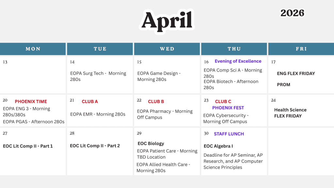Select CLUB B on April 22
The width and height of the screenshot is (334, 188).
[x=156, y=102]
